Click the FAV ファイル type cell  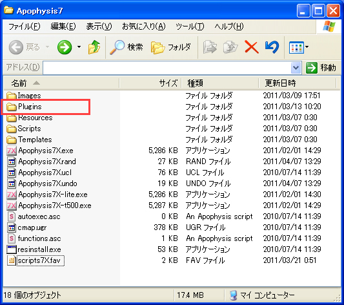(x=205, y=260)
